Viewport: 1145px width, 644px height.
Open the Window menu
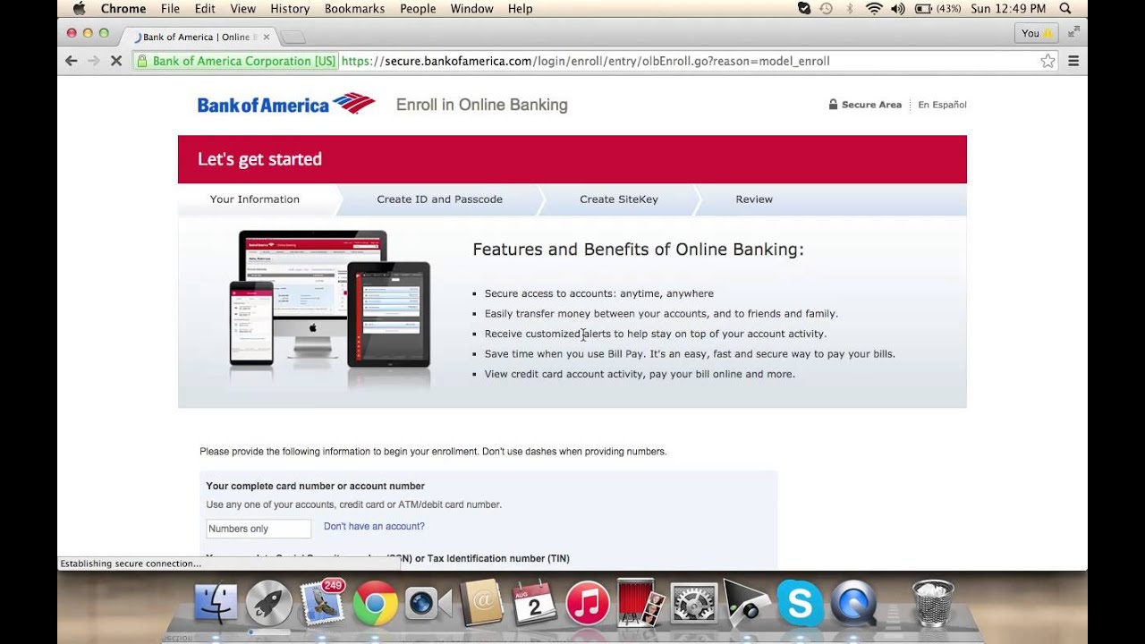click(471, 8)
